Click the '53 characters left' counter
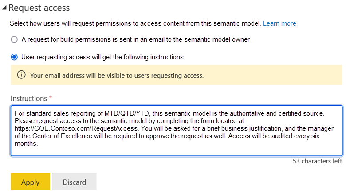The width and height of the screenshot is (346, 194). point(317,161)
